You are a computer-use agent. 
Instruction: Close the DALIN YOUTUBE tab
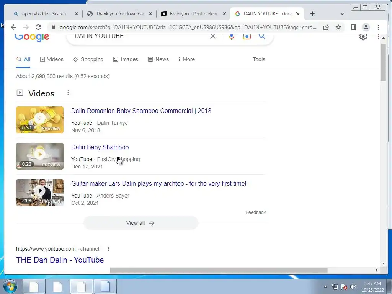click(298, 14)
